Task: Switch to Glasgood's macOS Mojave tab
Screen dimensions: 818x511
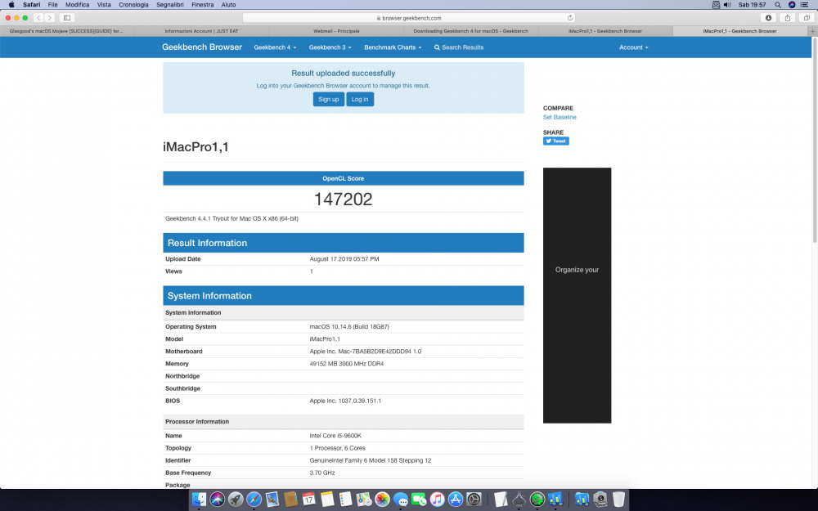Action: tap(67, 31)
